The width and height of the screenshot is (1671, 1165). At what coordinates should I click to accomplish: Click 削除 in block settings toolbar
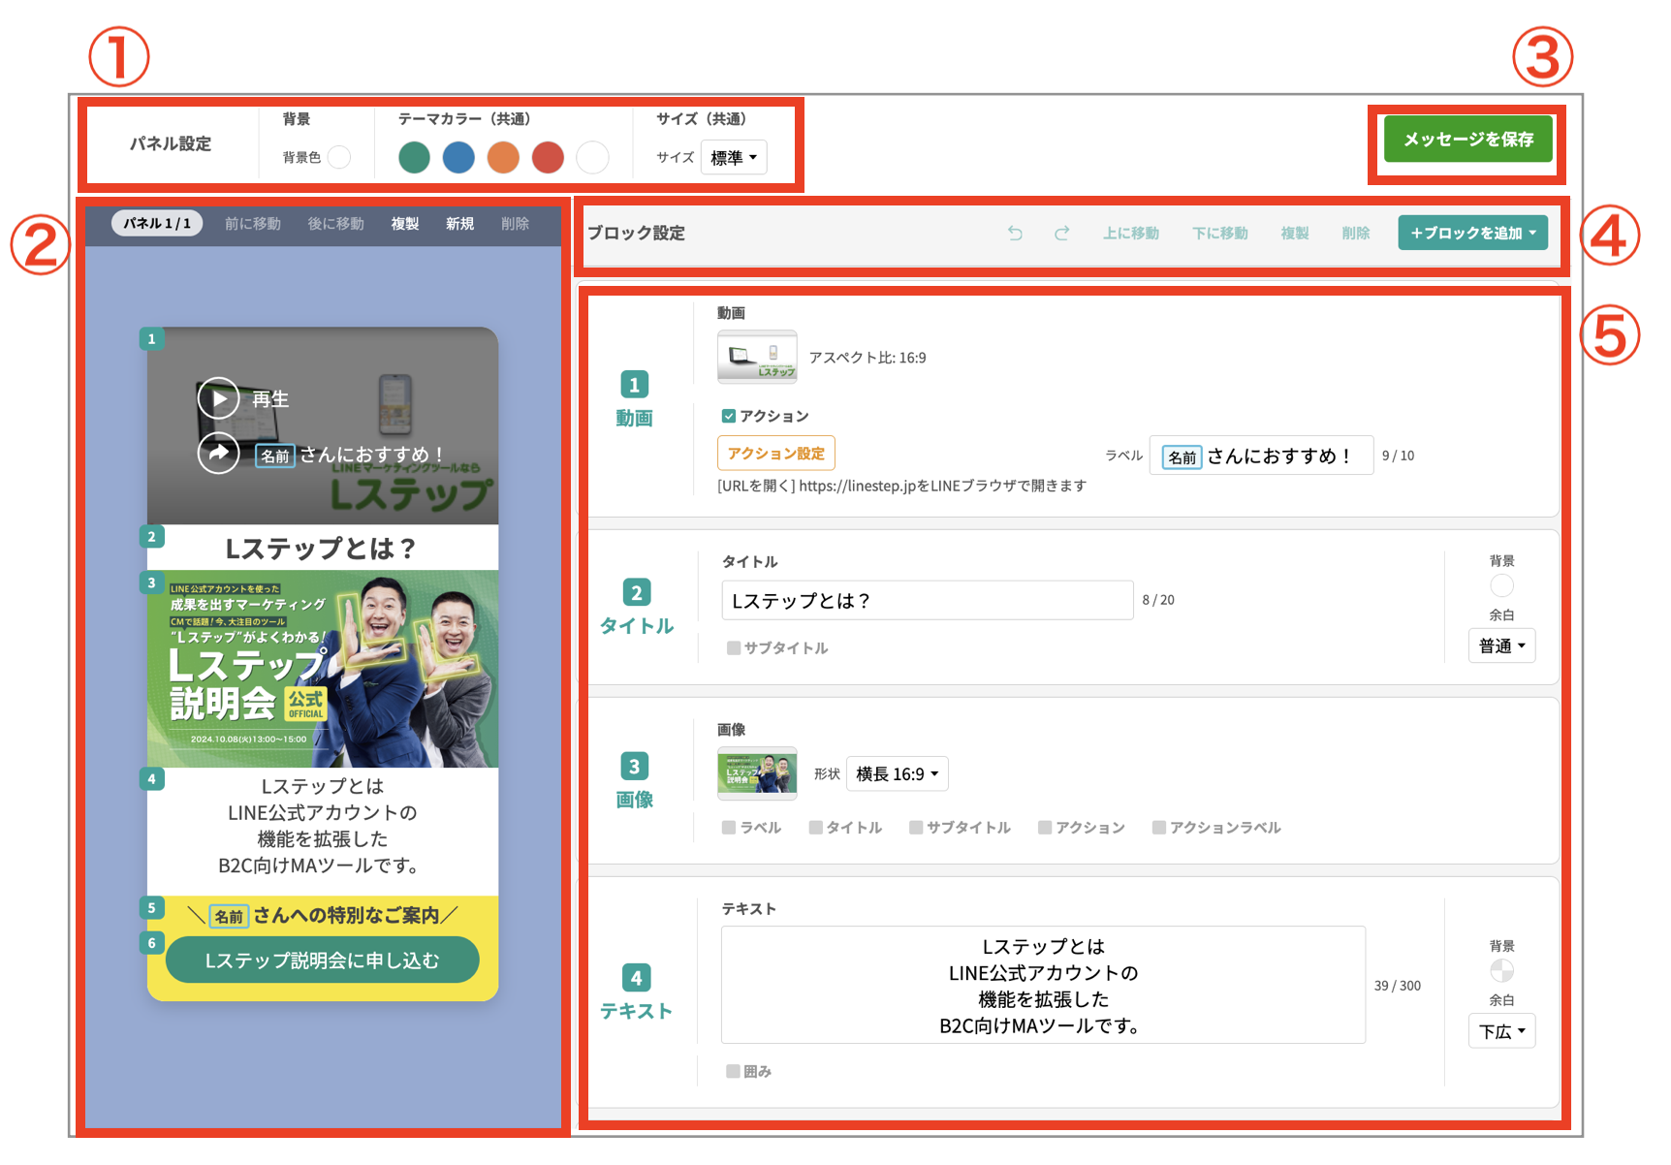tap(1356, 234)
